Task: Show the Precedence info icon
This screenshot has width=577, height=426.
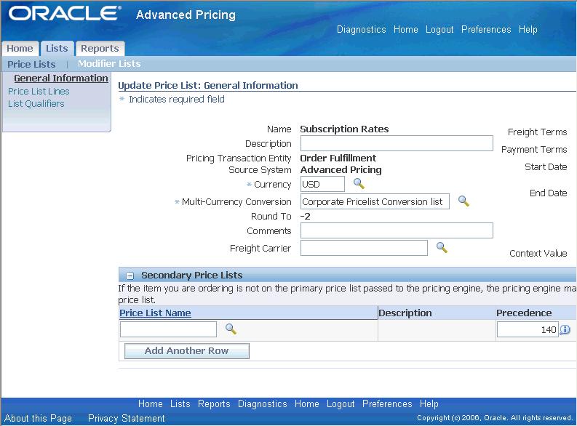Action: tap(565, 330)
